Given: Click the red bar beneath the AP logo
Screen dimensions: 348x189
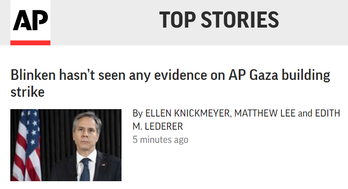Looking at the screenshot, I should pyautogui.click(x=30, y=42).
